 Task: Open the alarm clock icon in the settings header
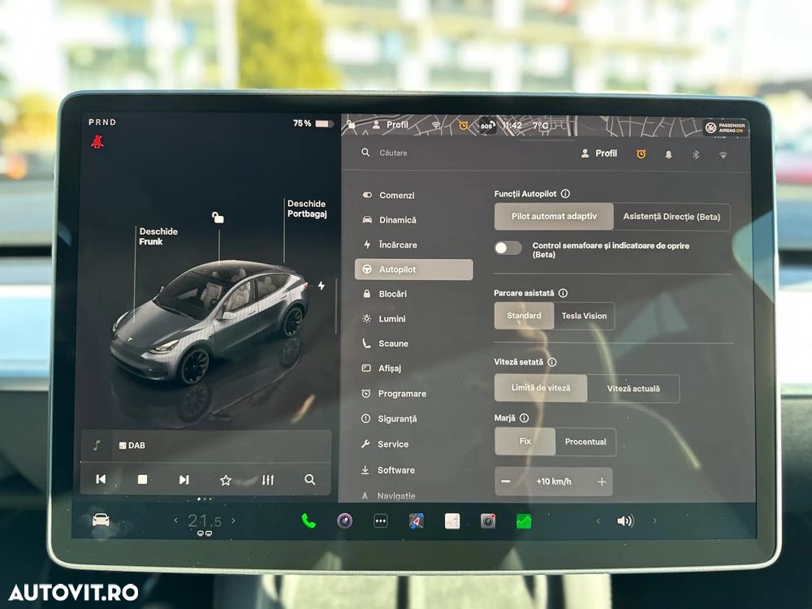point(641,153)
